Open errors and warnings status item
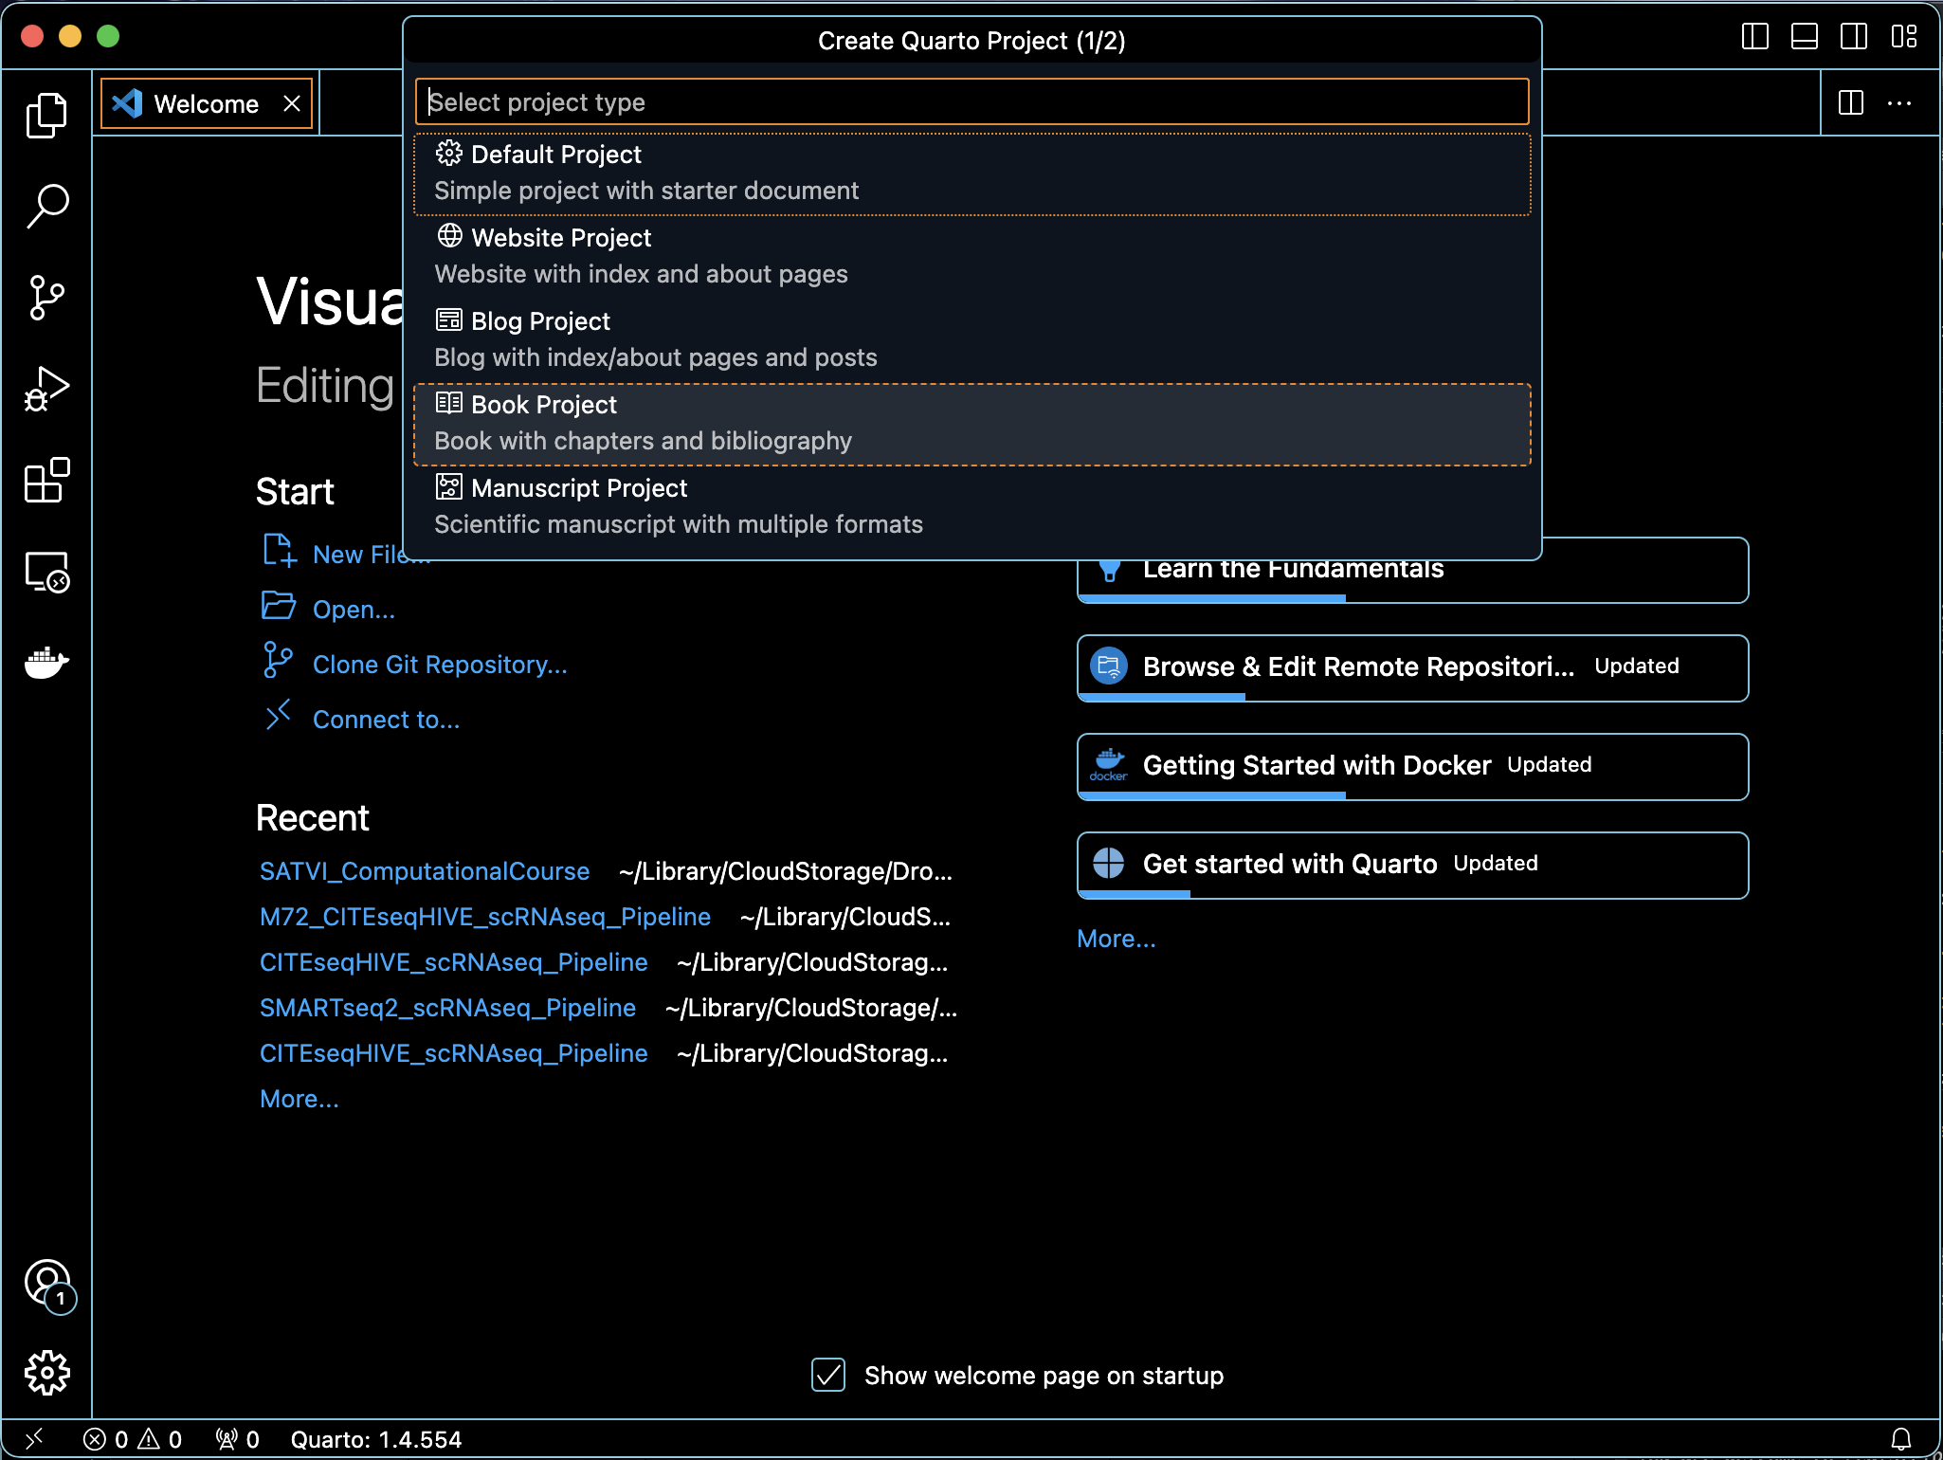This screenshot has height=1460, width=1943. 133,1439
